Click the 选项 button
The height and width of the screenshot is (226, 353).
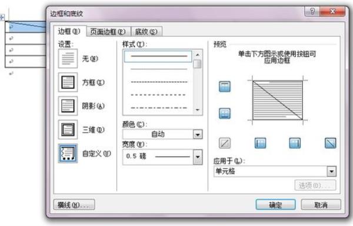click(315, 185)
